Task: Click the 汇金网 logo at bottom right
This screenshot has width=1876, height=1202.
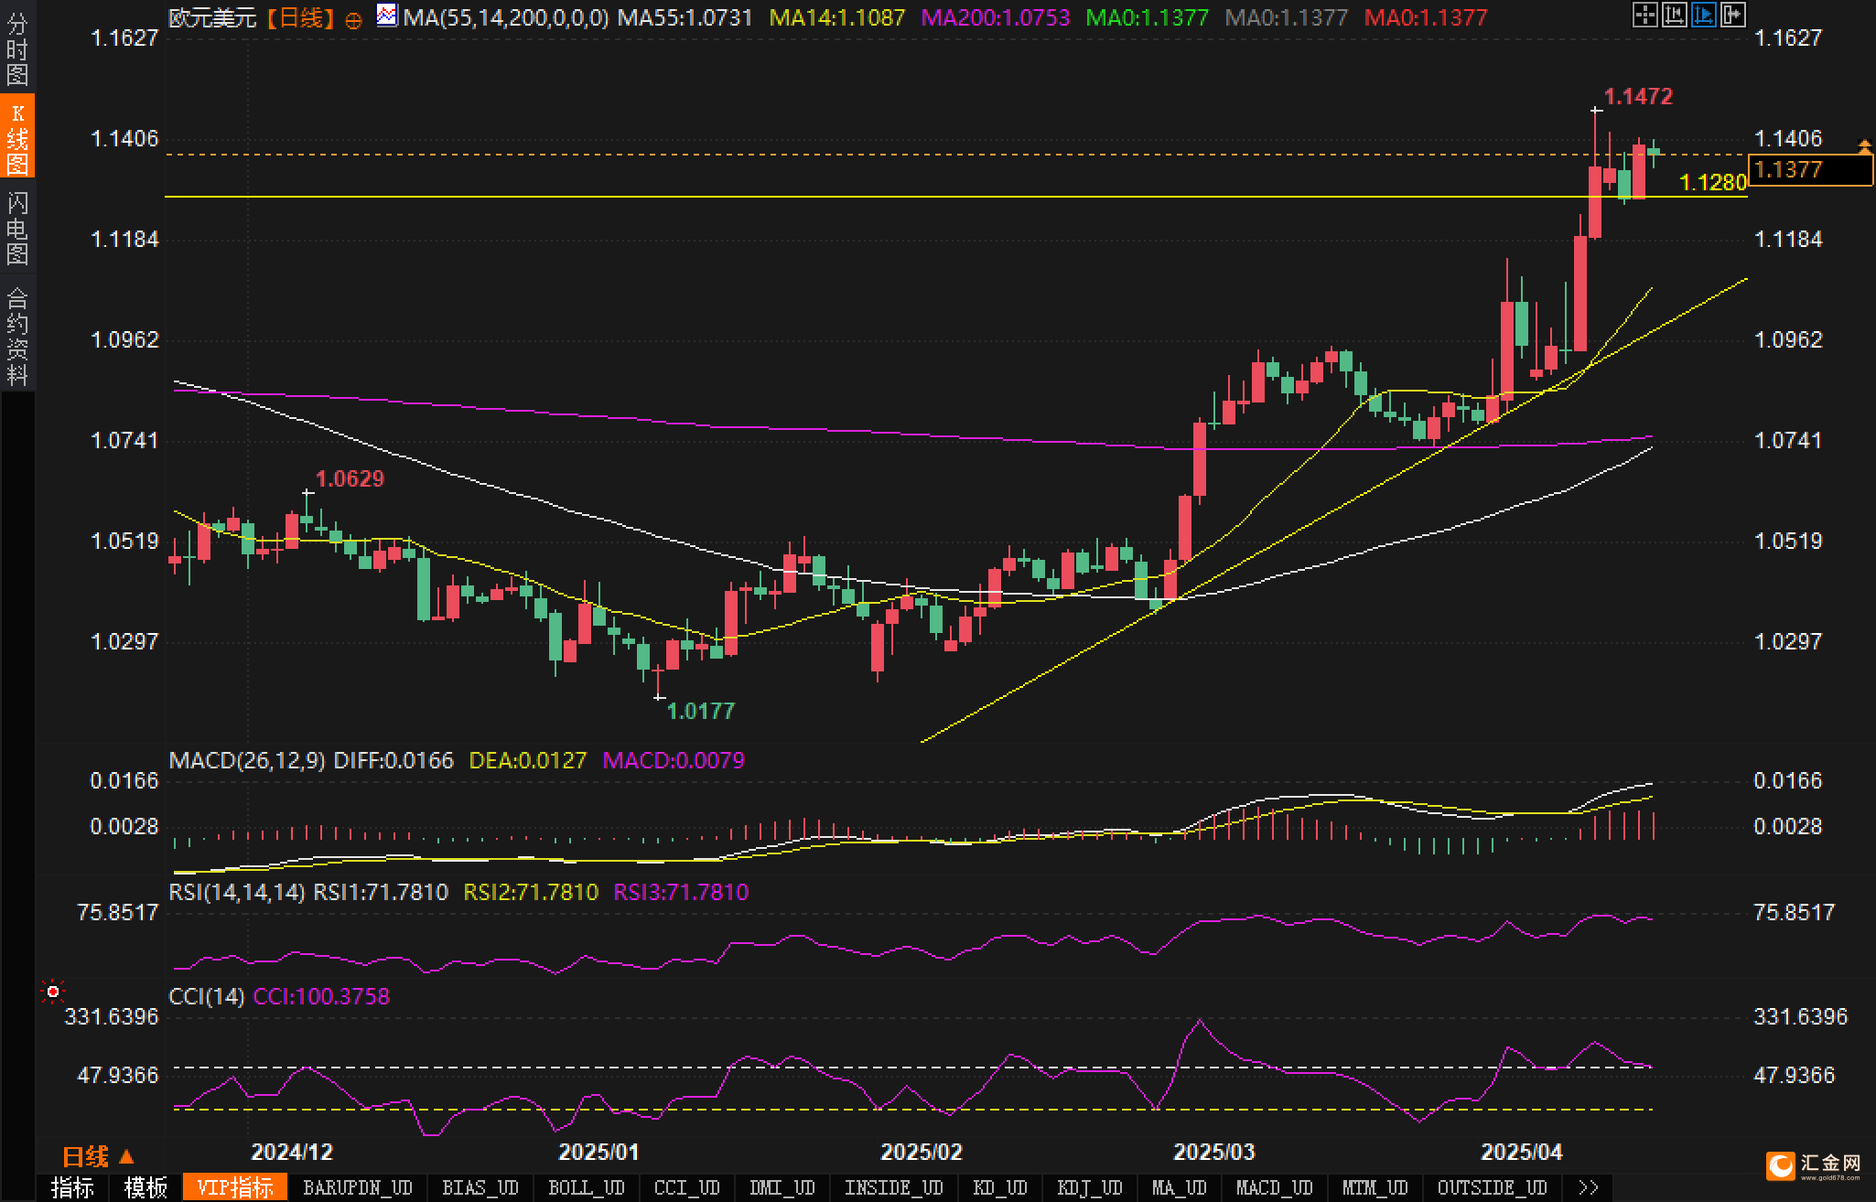Action: (x=1815, y=1164)
